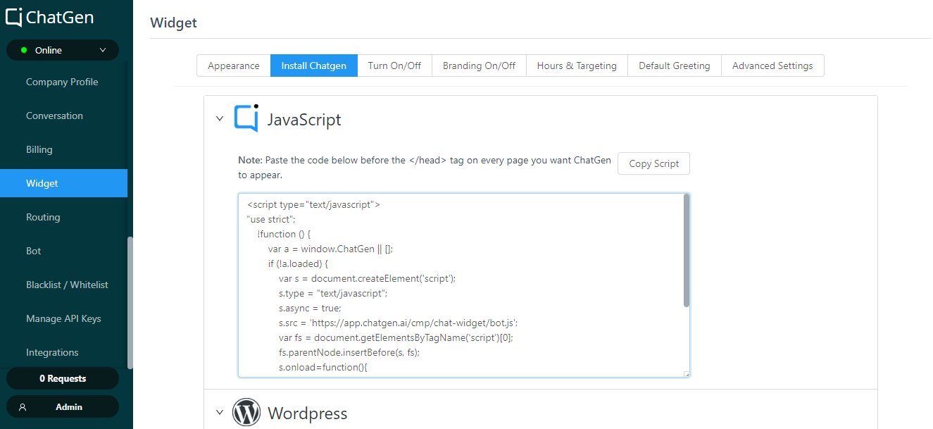Click the textarea resize handle corner

tap(687, 374)
